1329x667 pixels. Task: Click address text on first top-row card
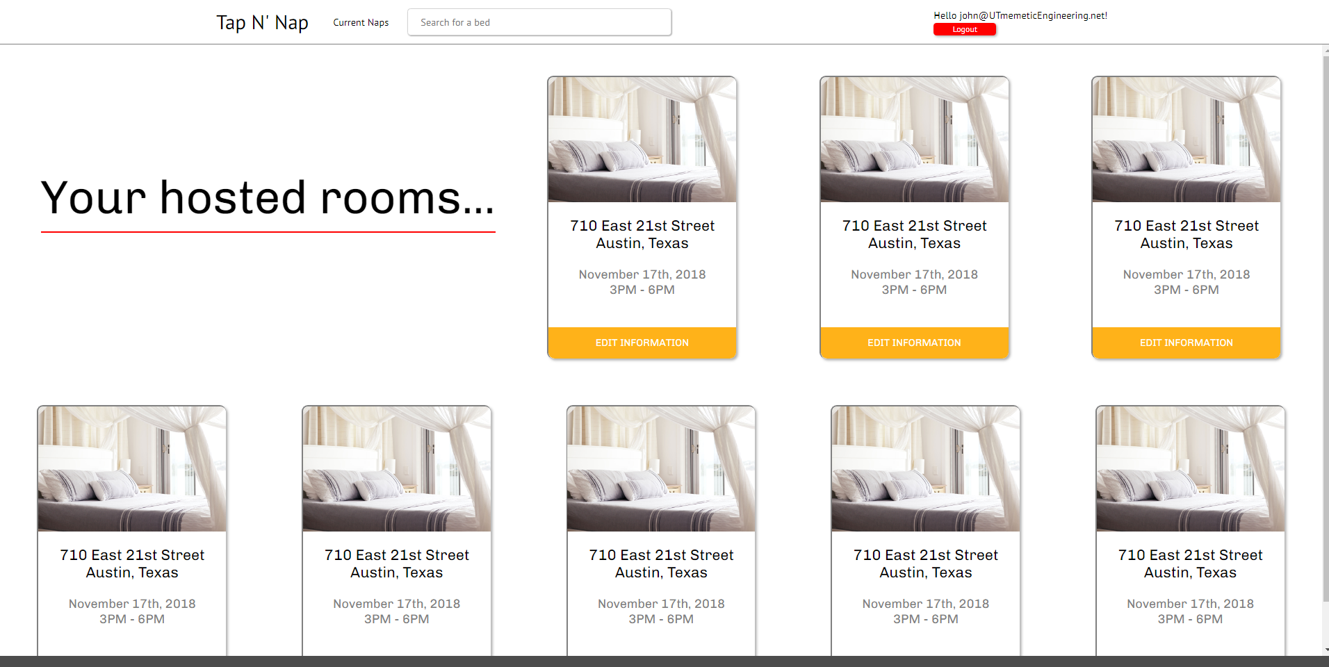(x=642, y=234)
